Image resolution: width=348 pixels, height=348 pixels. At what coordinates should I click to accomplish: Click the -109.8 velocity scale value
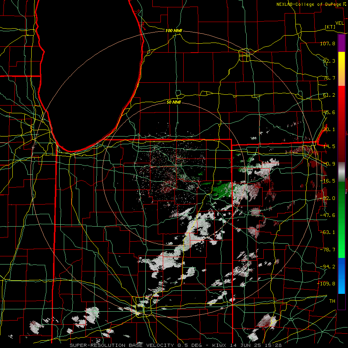[326, 284]
